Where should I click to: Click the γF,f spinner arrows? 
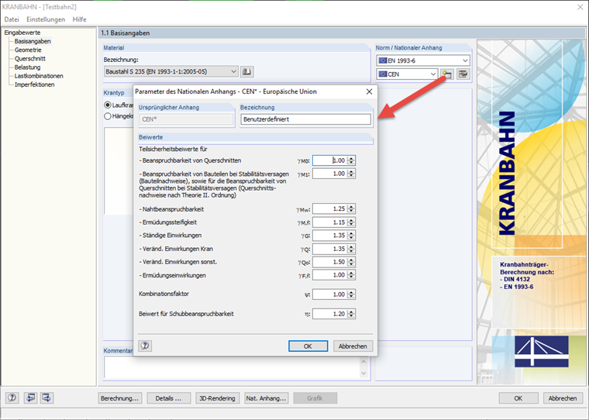[351, 275]
